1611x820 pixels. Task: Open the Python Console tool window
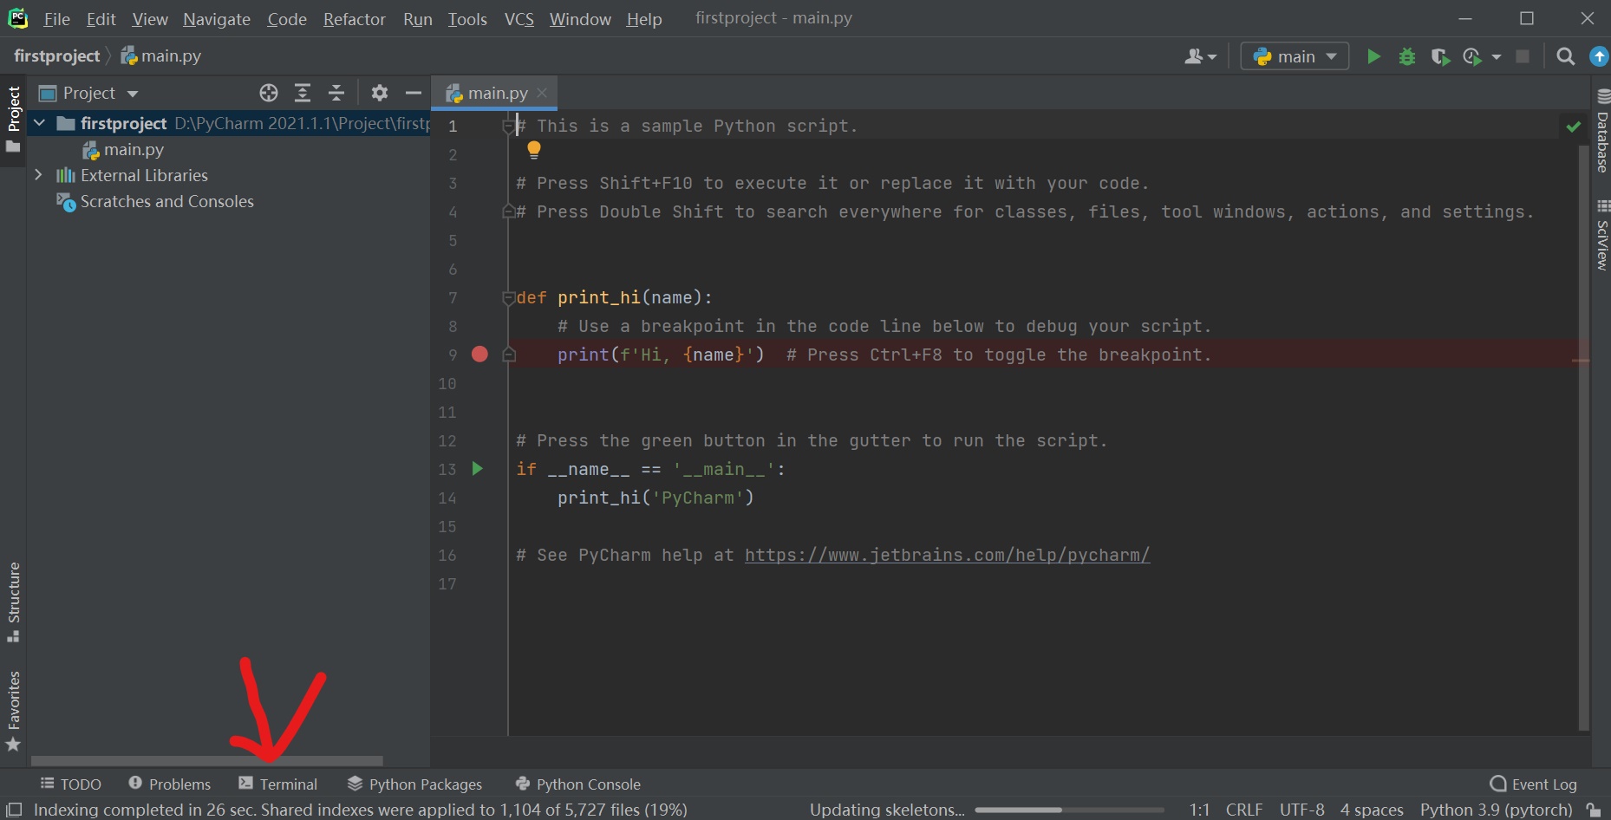pyautogui.click(x=577, y=784)
